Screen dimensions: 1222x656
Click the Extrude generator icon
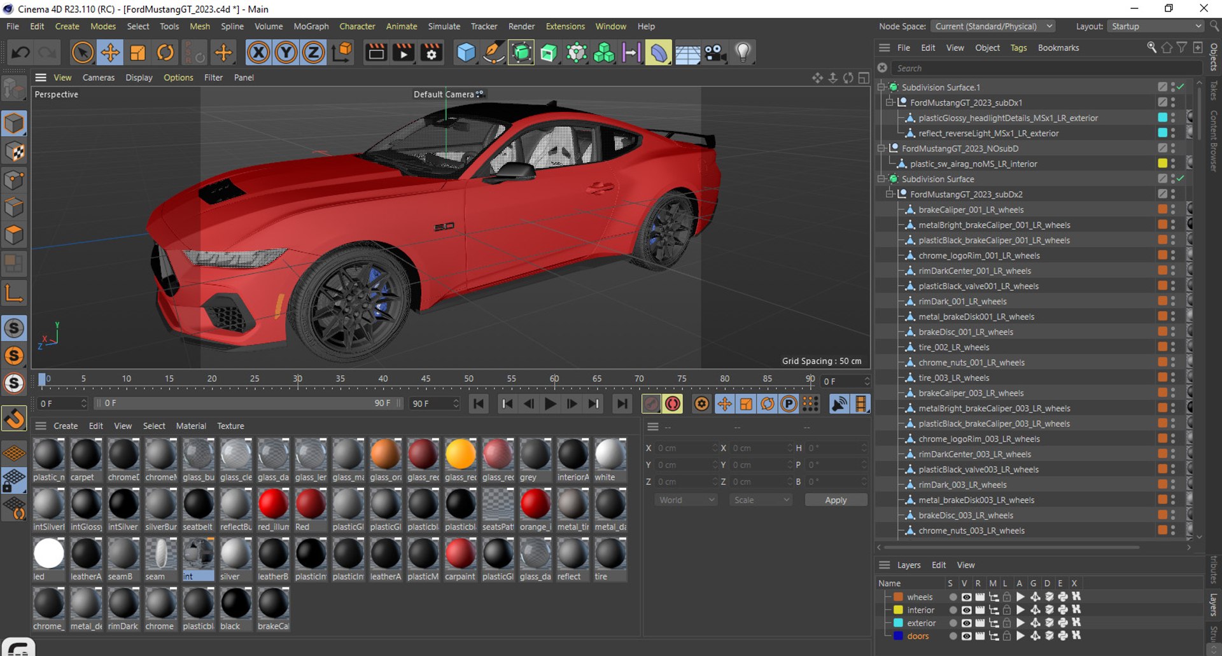pyautogui.click(x=549, y=52)
